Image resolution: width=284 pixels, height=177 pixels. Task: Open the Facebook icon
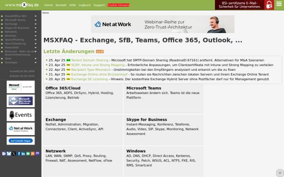(x=18, y=153)
